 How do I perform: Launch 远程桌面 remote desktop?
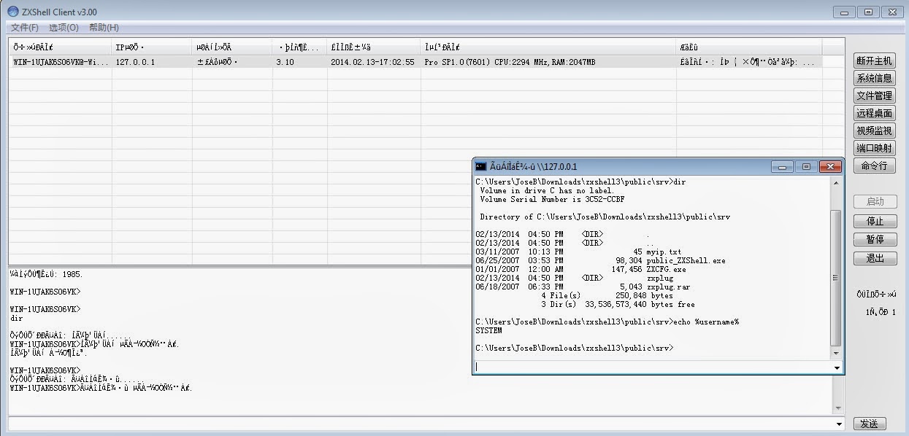coord(874,114)
